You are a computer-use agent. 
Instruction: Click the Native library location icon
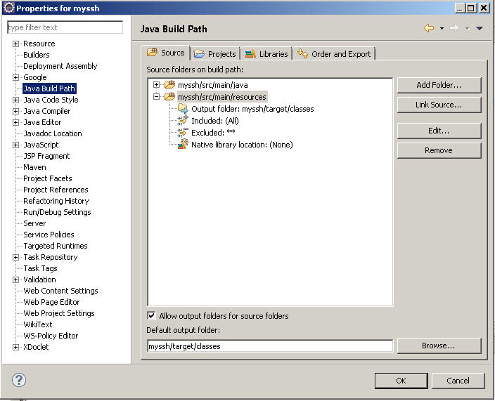pos(183,145)
